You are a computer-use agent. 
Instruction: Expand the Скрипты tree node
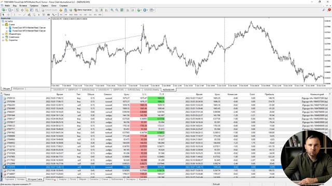coord(3,40)
